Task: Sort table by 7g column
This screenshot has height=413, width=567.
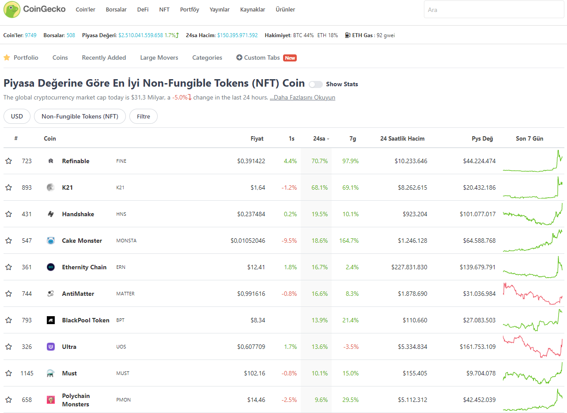Action: click(352, 138)
